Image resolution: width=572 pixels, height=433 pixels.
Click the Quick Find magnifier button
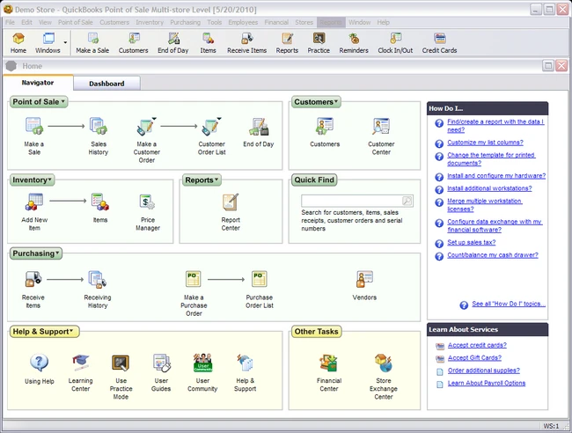pyautogui.click(x=407, y=201)
